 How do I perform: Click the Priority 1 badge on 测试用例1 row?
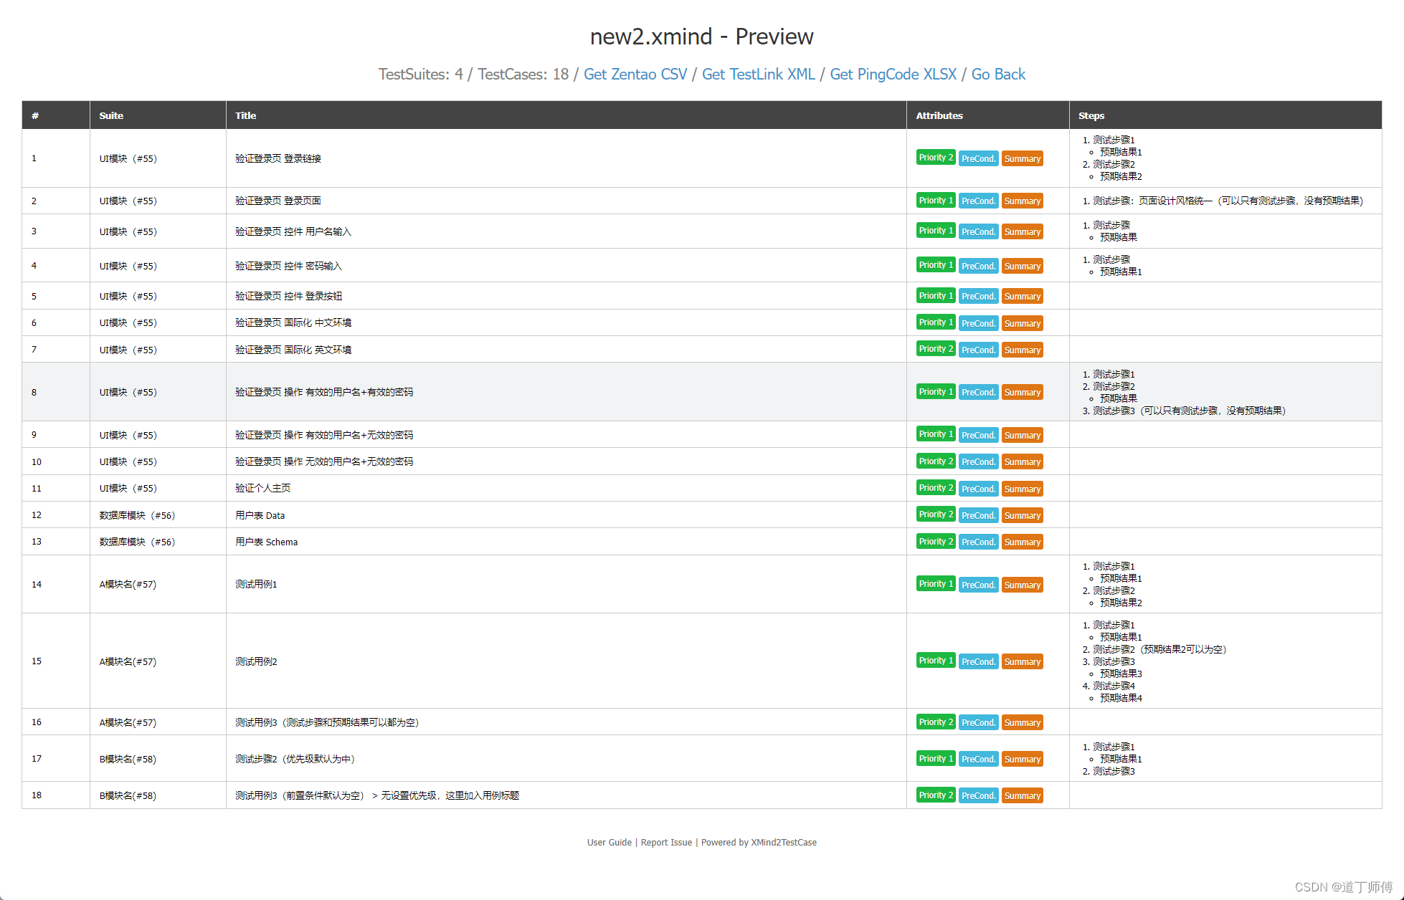pyautogui.click(x=935, y=584)
